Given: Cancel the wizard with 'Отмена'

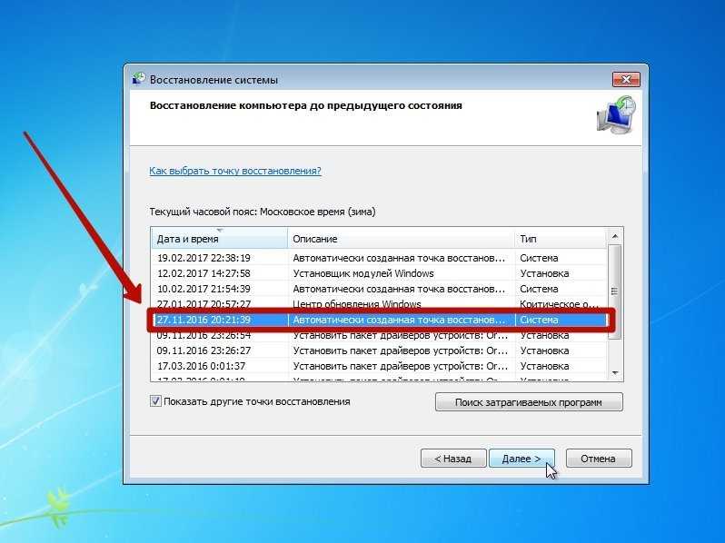Looking at the screenshot, I should [599, 459].
